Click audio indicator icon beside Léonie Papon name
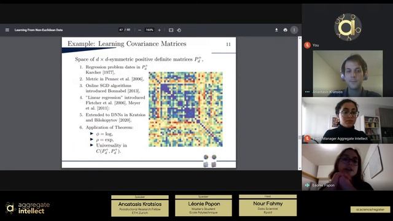 (307, 185)
